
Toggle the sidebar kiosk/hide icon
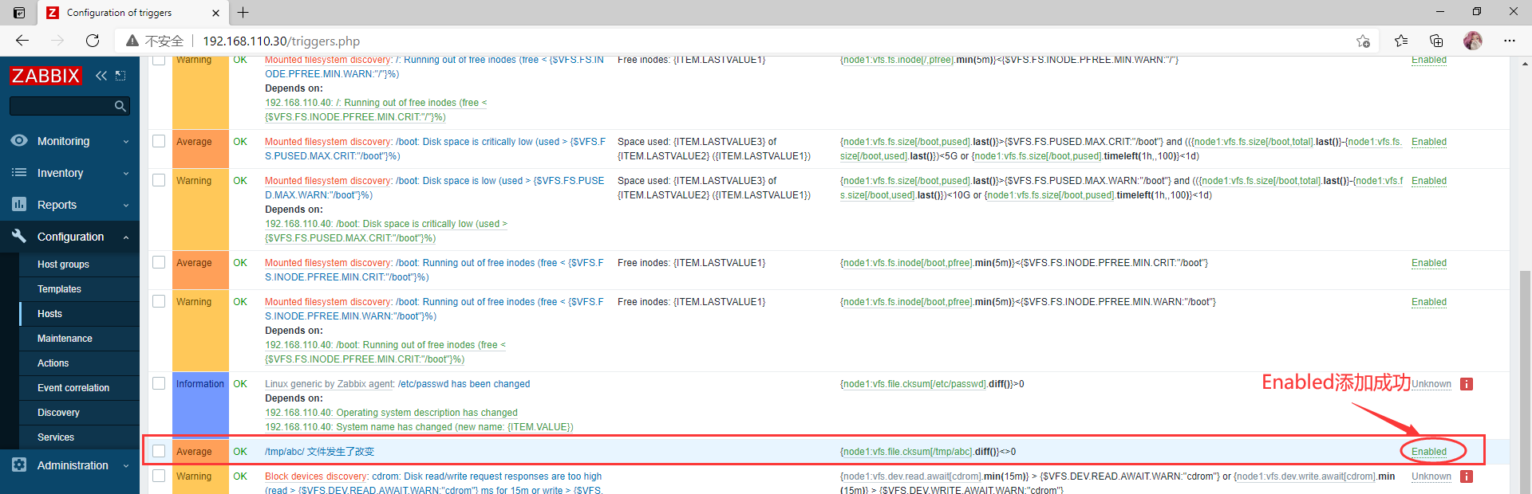120,76
